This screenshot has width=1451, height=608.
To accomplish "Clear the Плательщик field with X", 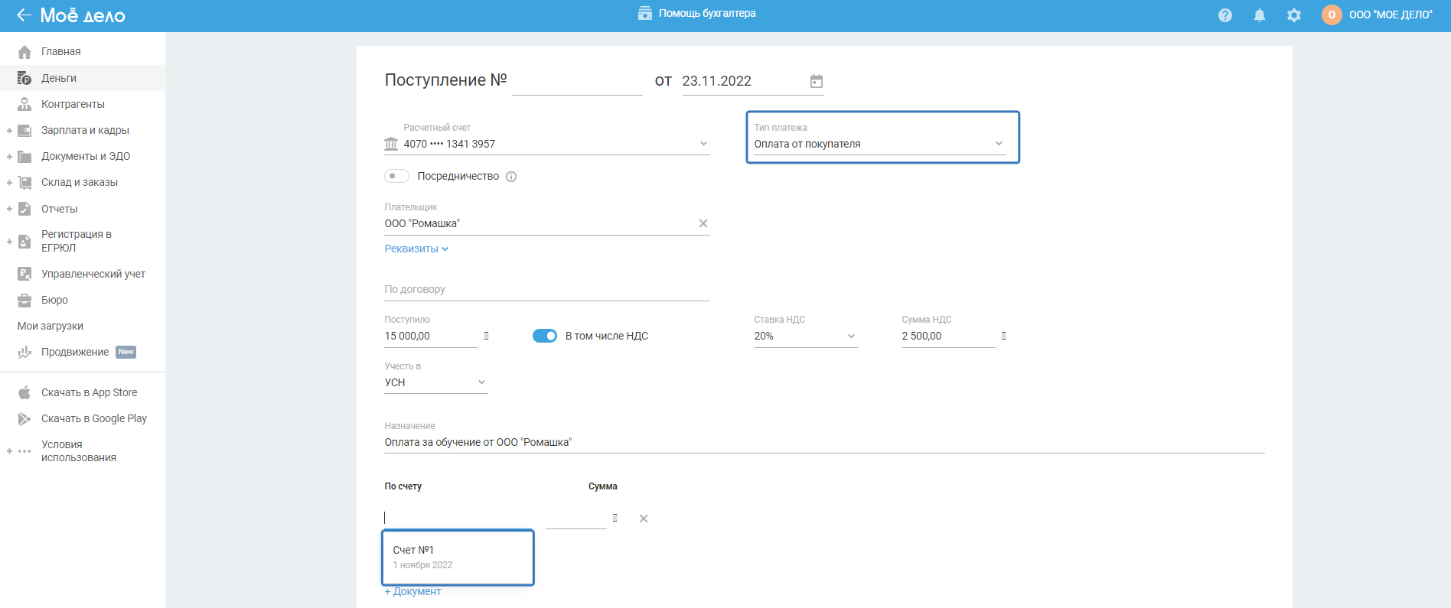I will (703, 223).
